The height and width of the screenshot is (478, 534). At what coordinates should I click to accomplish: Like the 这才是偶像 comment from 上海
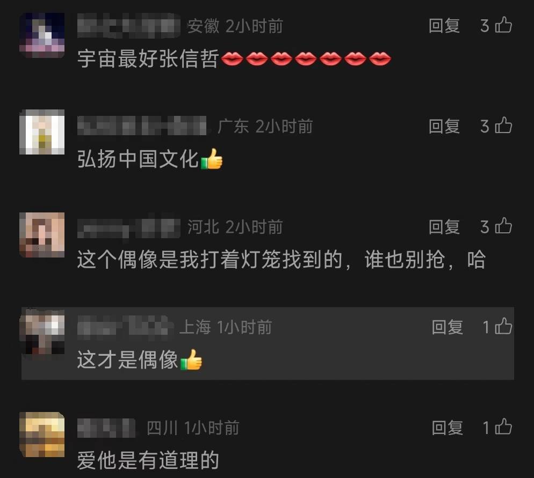tap(503, 326)
